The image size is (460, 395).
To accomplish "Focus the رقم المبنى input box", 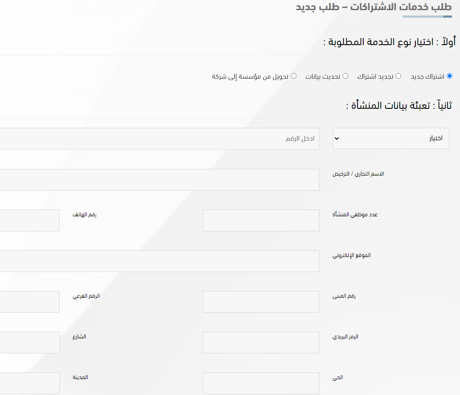I will pyautogui.click(x=261, y=302).
